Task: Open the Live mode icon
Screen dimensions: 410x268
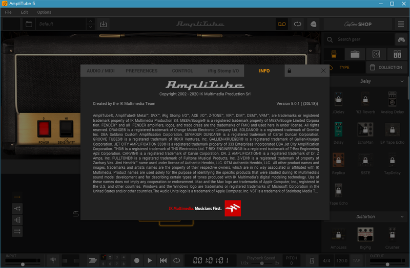Action: 313,24
